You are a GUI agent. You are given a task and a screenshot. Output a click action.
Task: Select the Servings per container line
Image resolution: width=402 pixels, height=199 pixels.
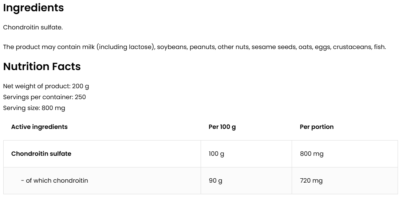click(44, 97)
